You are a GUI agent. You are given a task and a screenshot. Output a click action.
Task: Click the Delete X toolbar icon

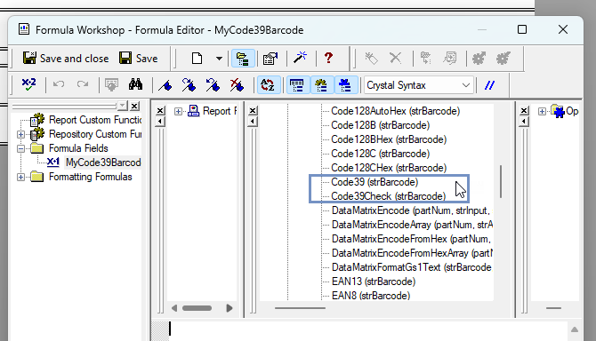point(395,58)
